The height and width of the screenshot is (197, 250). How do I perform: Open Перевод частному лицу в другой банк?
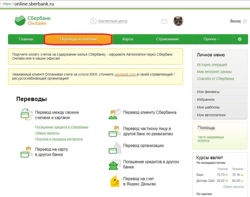click(148, 131)
